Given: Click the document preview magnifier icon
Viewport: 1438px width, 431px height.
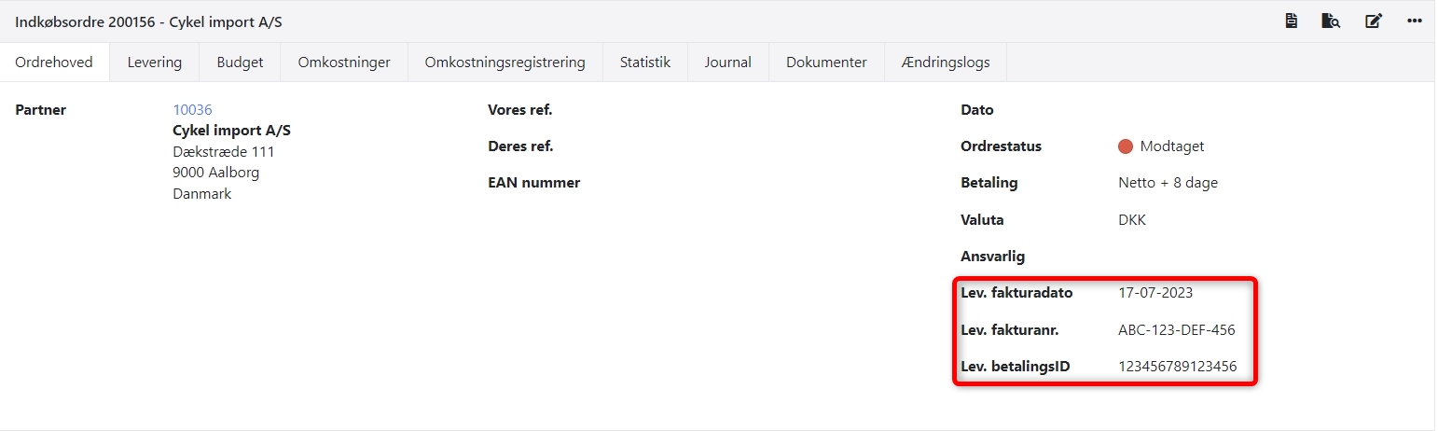Looking at the screenshot, I should click(1331, 21).
